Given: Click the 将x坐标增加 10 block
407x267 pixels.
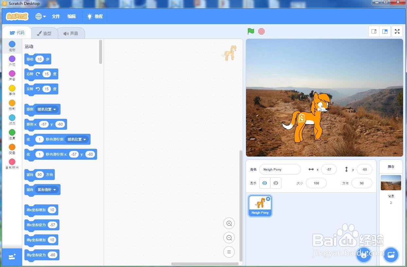Looking at the screenshot, I should (x=41, y=210).
